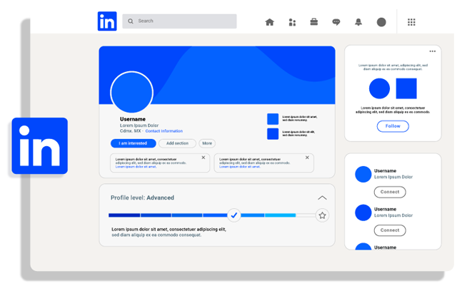467x291 pixels.
Task: Click the Add section button
Action: point(177,143)
